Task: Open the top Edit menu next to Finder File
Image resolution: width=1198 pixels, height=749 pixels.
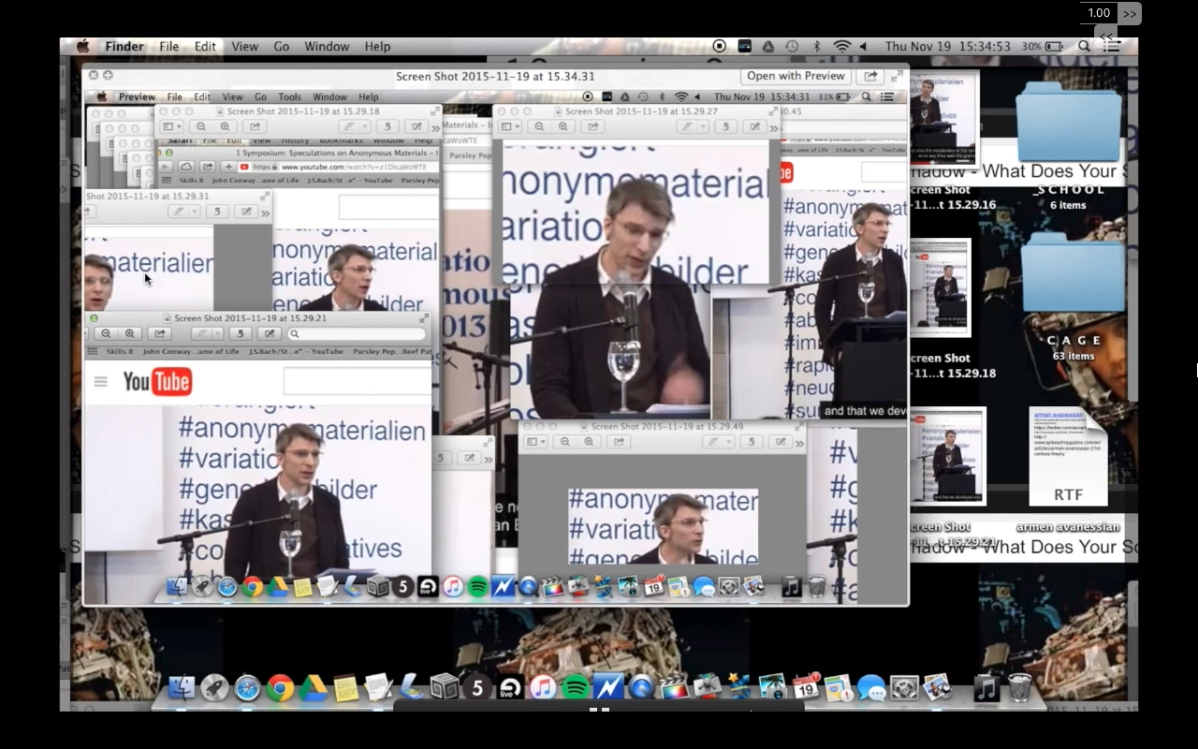Action: [205, 46]
